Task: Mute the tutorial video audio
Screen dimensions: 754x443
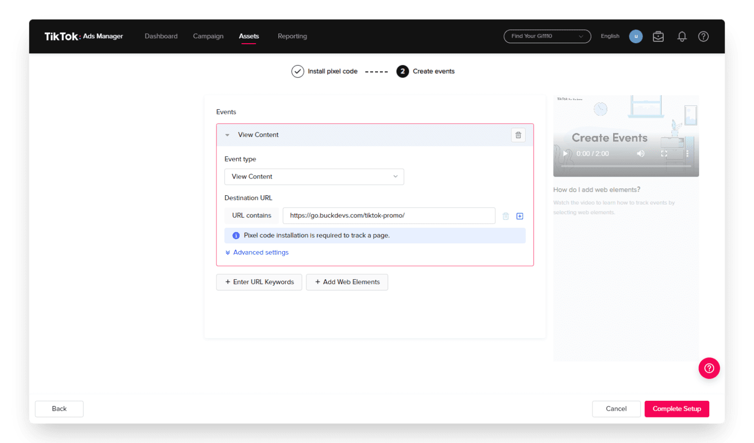Action: (x=640, y=153)
